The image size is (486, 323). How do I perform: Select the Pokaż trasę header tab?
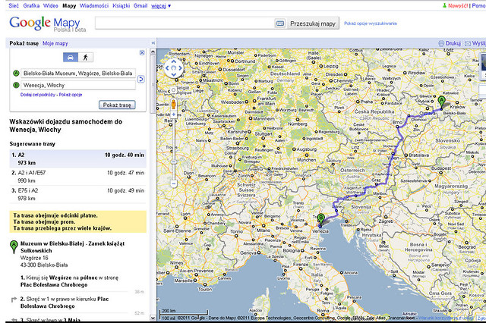[24, 43]
